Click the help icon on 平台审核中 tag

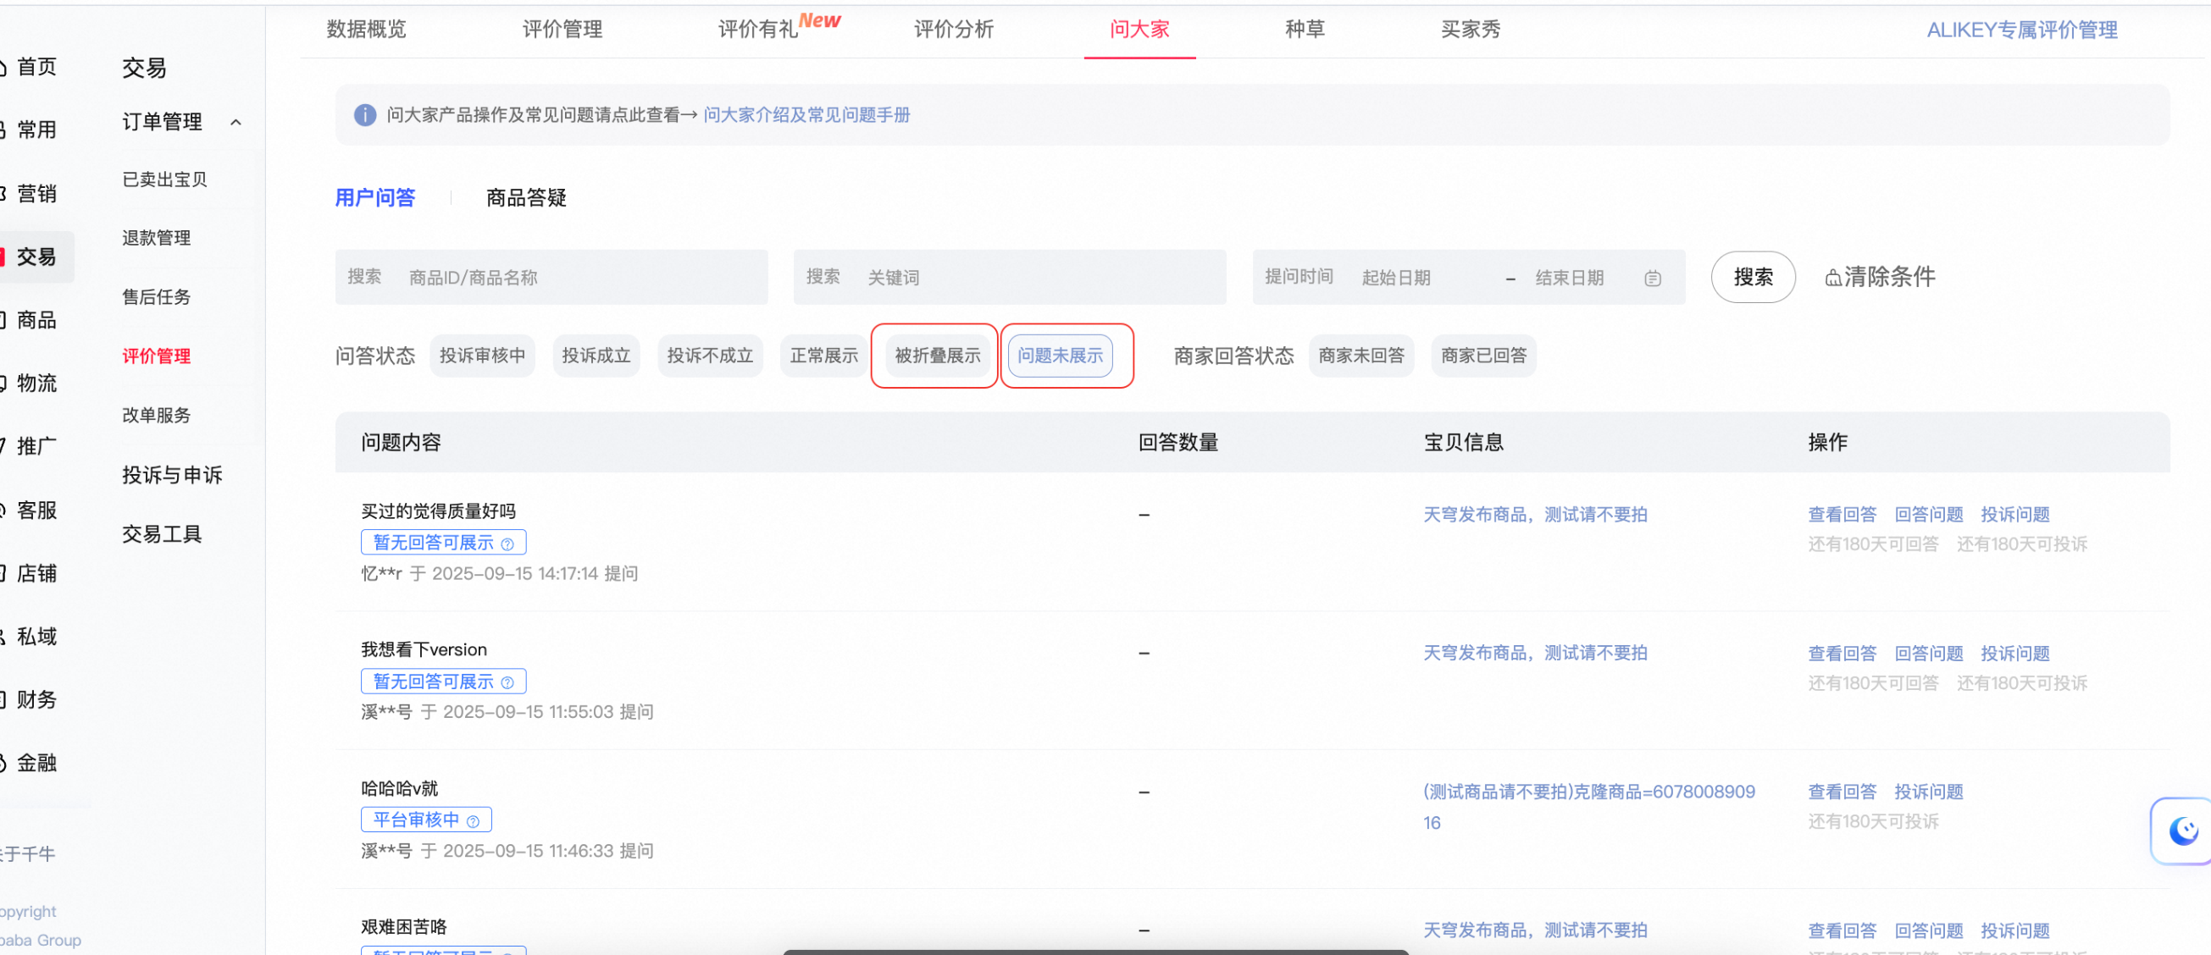point(473,821)
